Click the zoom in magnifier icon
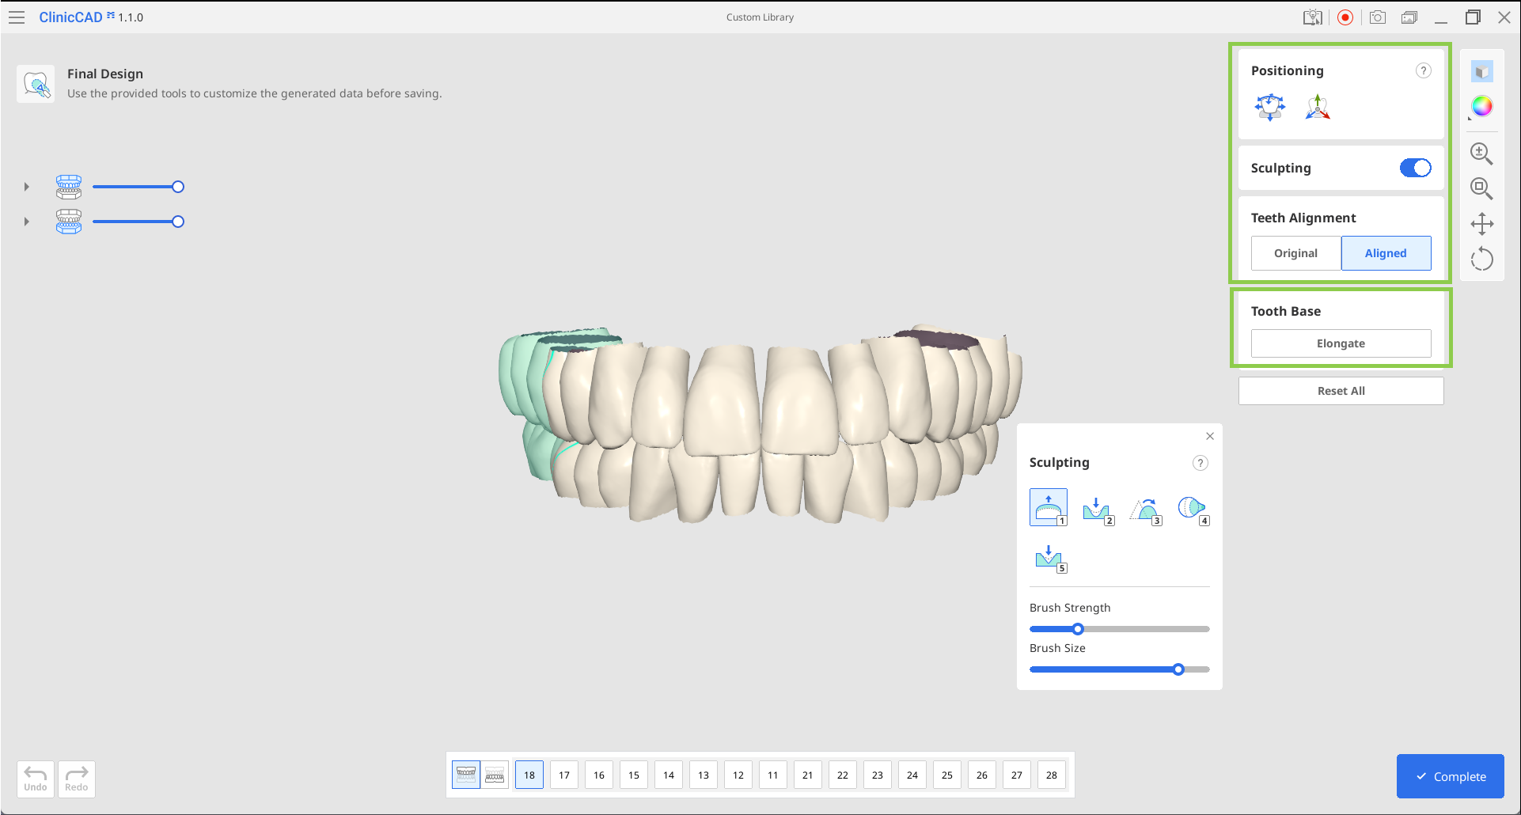Image resolution: width=1521 pixels, height=815 pixels. (1481, 154)
